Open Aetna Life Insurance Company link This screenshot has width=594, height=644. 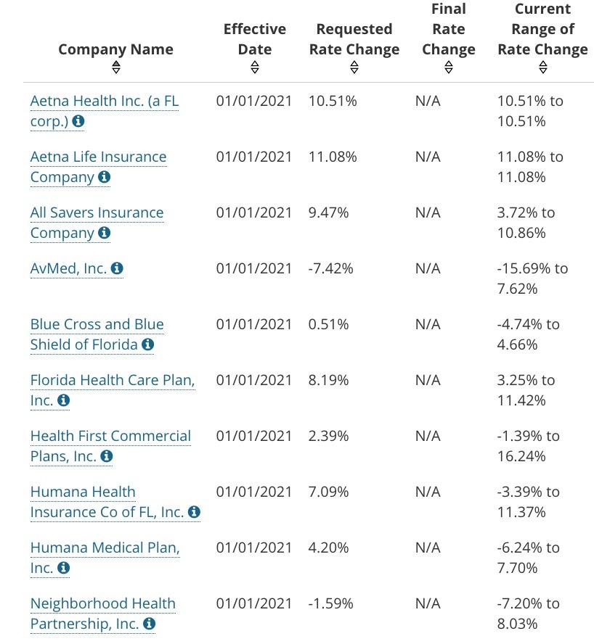98,157
